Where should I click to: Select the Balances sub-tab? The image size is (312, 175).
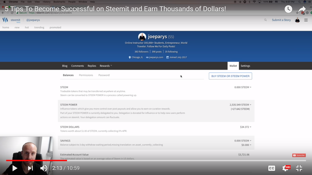(68, 75)
